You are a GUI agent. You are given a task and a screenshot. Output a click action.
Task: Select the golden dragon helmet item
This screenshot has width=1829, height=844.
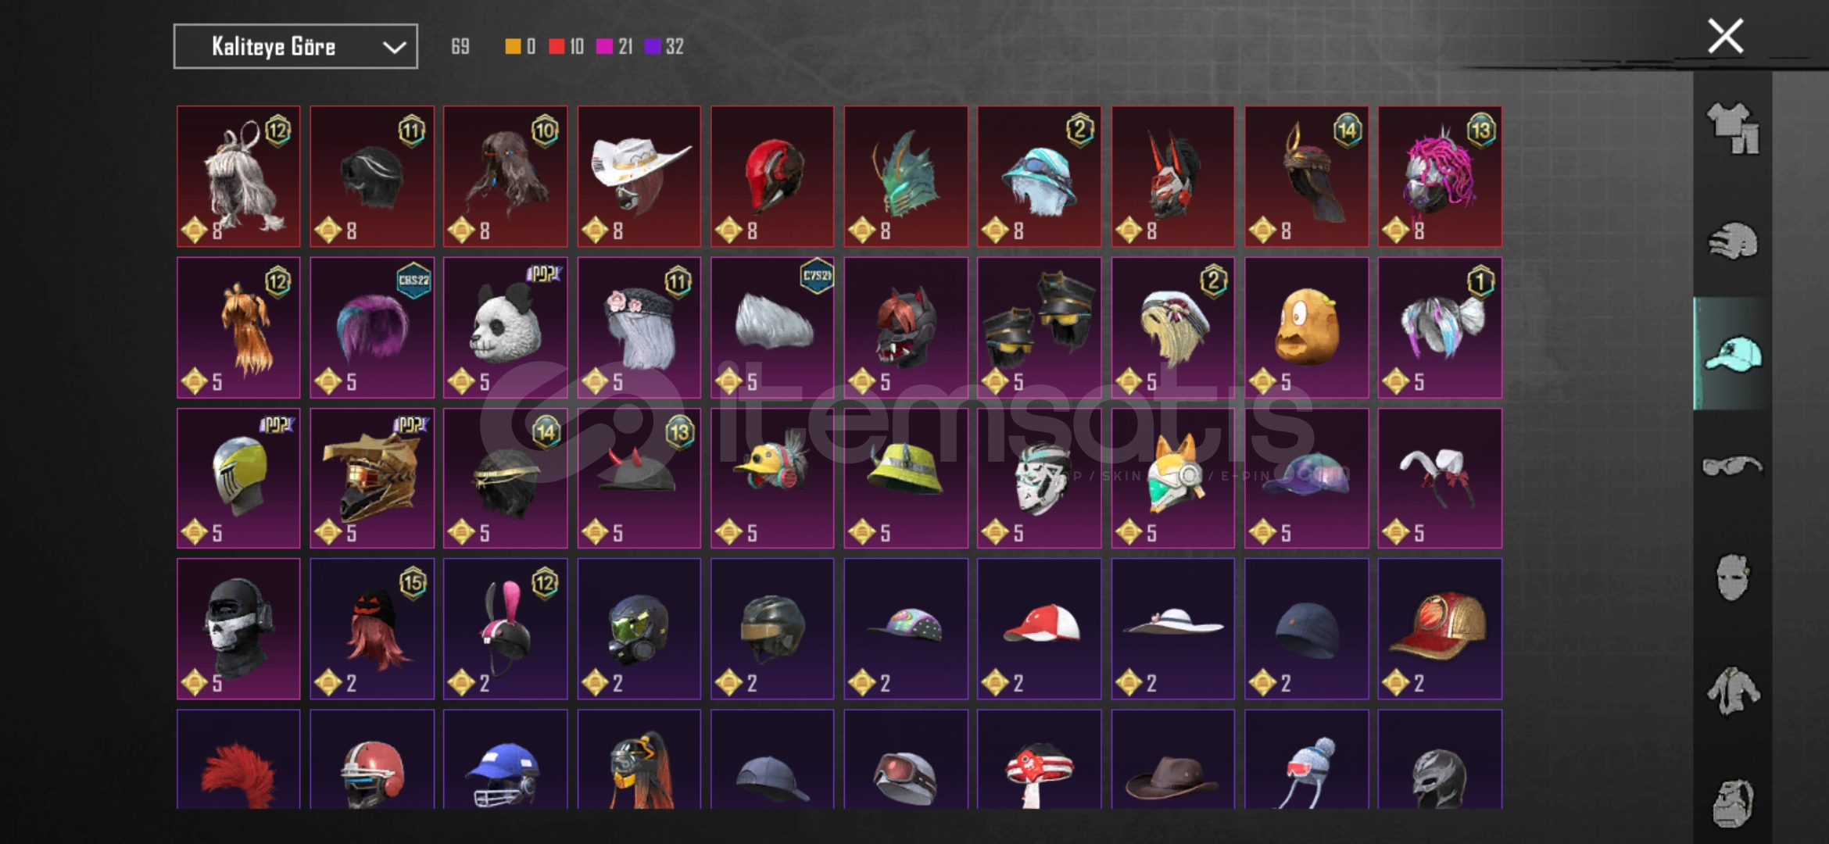[x=372, y=478]
